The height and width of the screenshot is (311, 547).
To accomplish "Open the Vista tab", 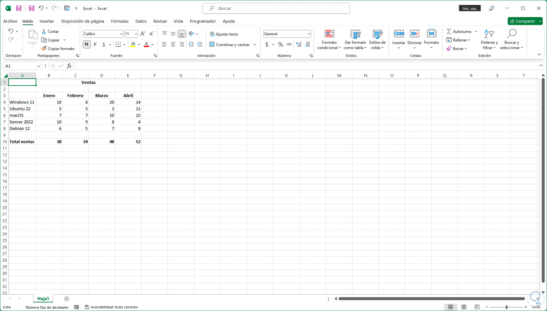I will [178, 21].
